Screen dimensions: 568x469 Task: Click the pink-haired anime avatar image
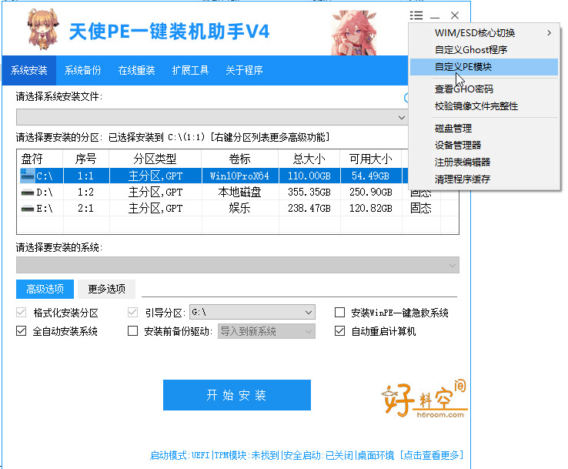[x=353, y=32]
